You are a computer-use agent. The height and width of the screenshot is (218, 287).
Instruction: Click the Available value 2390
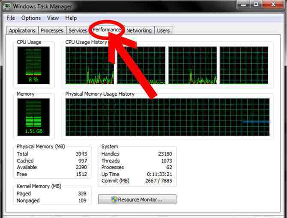click(81, 167)
